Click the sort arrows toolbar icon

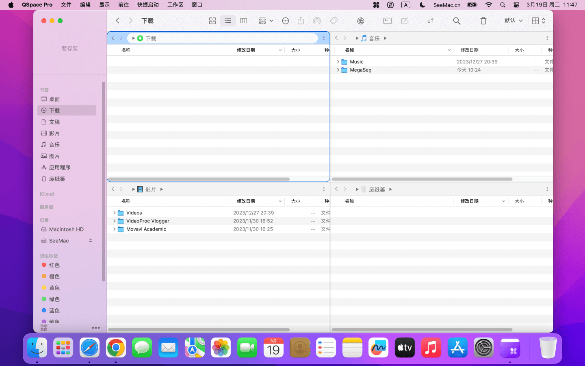click(x=431, y=21)
